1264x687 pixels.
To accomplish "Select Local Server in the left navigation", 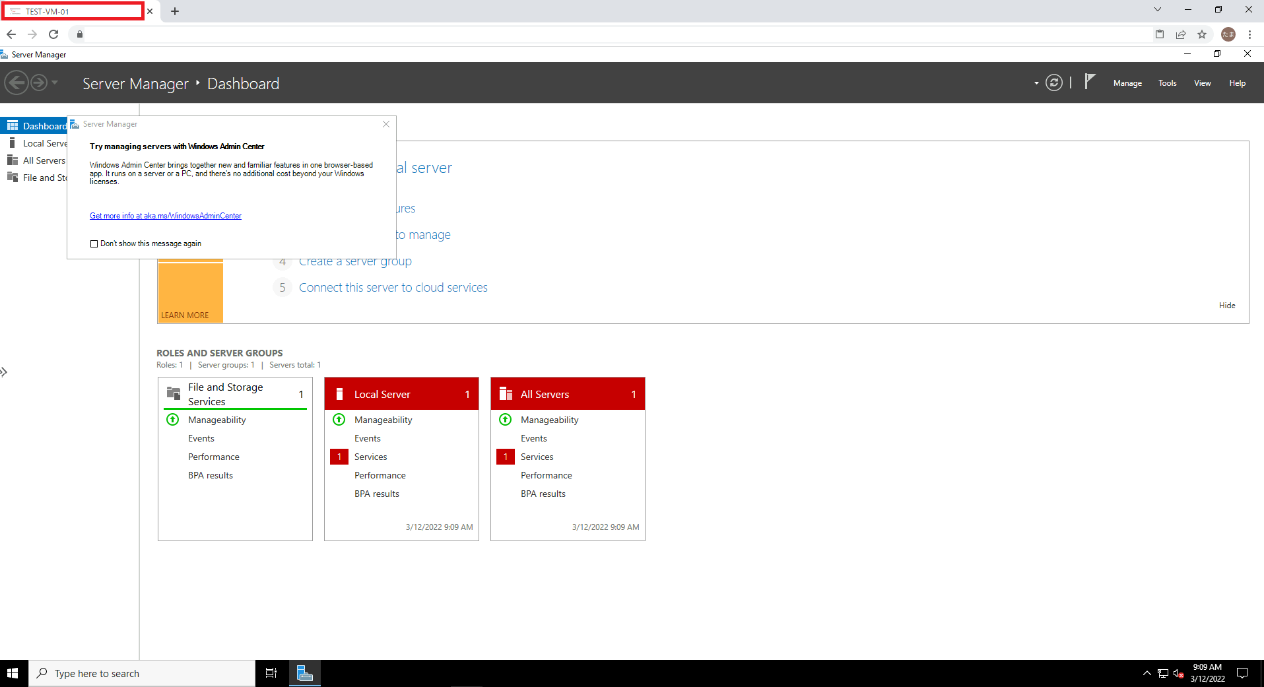I will (x=34, y=143).
